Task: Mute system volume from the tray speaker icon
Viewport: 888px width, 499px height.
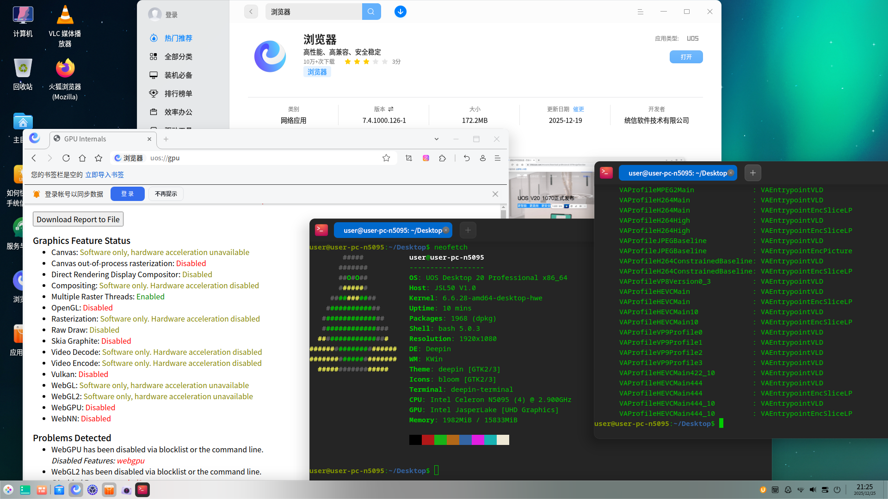Action: tap(812, 490)
